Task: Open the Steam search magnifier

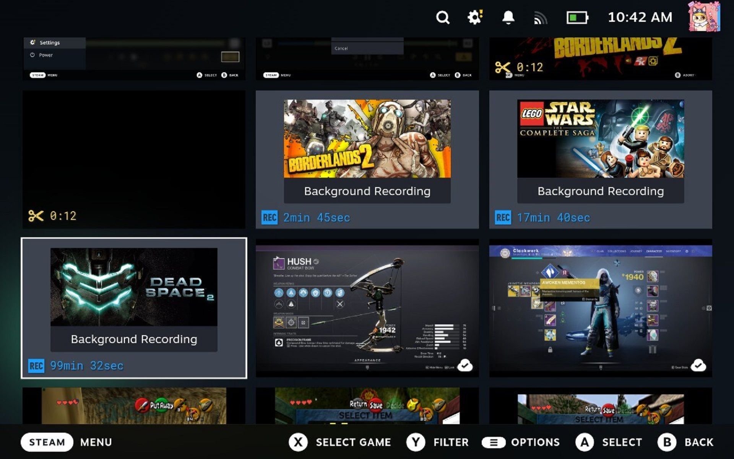Action: 443,18
